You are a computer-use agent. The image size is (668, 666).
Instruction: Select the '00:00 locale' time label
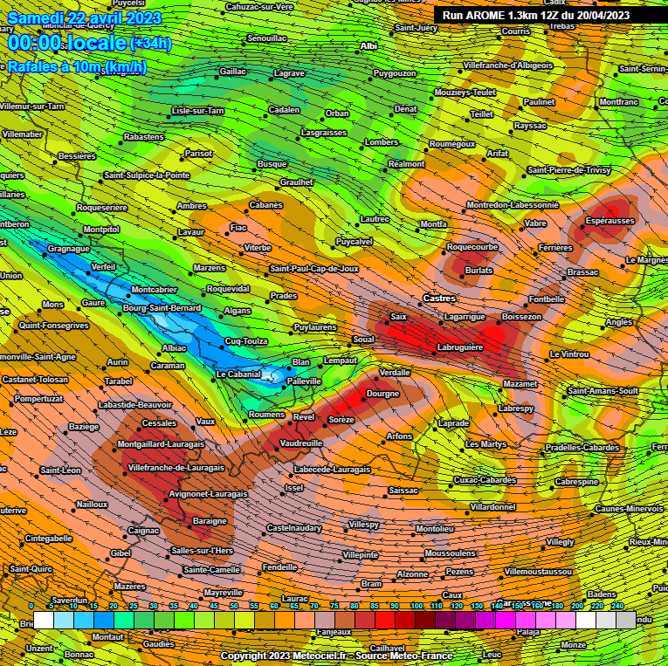pyautogui.click(x=67, y=43)
